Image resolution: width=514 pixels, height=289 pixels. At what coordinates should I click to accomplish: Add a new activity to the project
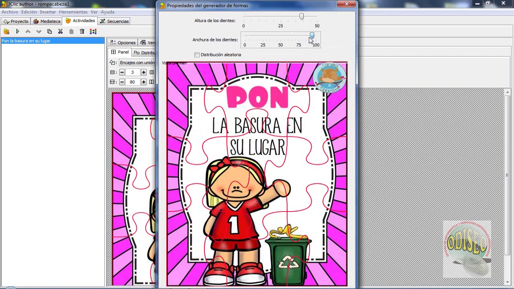point(6,31)
